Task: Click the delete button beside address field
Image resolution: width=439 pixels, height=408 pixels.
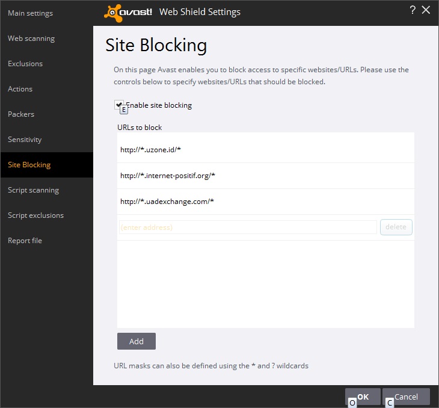Action: pos(396,227)
